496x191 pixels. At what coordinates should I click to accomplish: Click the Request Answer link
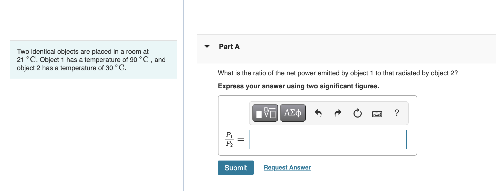[x=287, y=167]
